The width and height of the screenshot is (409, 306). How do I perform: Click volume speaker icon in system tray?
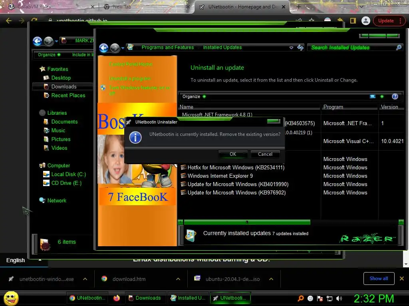339,298
